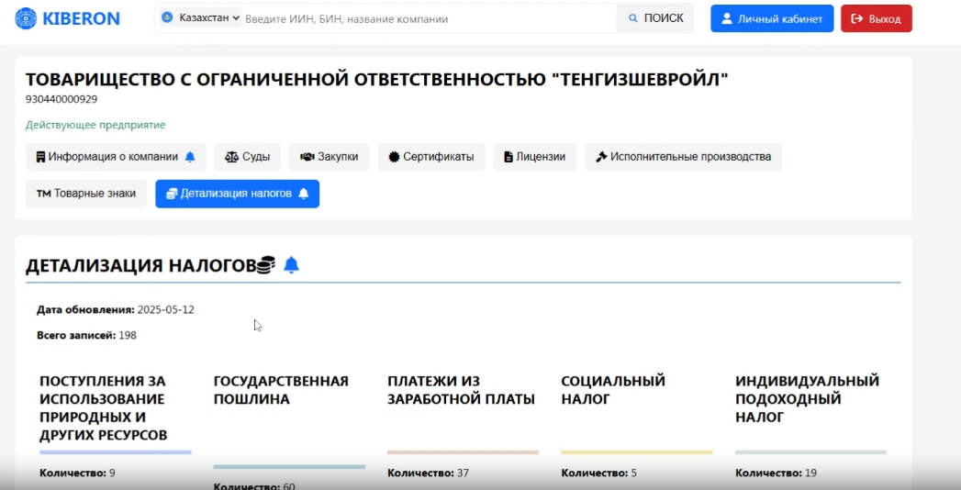Open Исполнительные производства tab
Viewport: 961px width, 490px height.
[x=683, y=157]
